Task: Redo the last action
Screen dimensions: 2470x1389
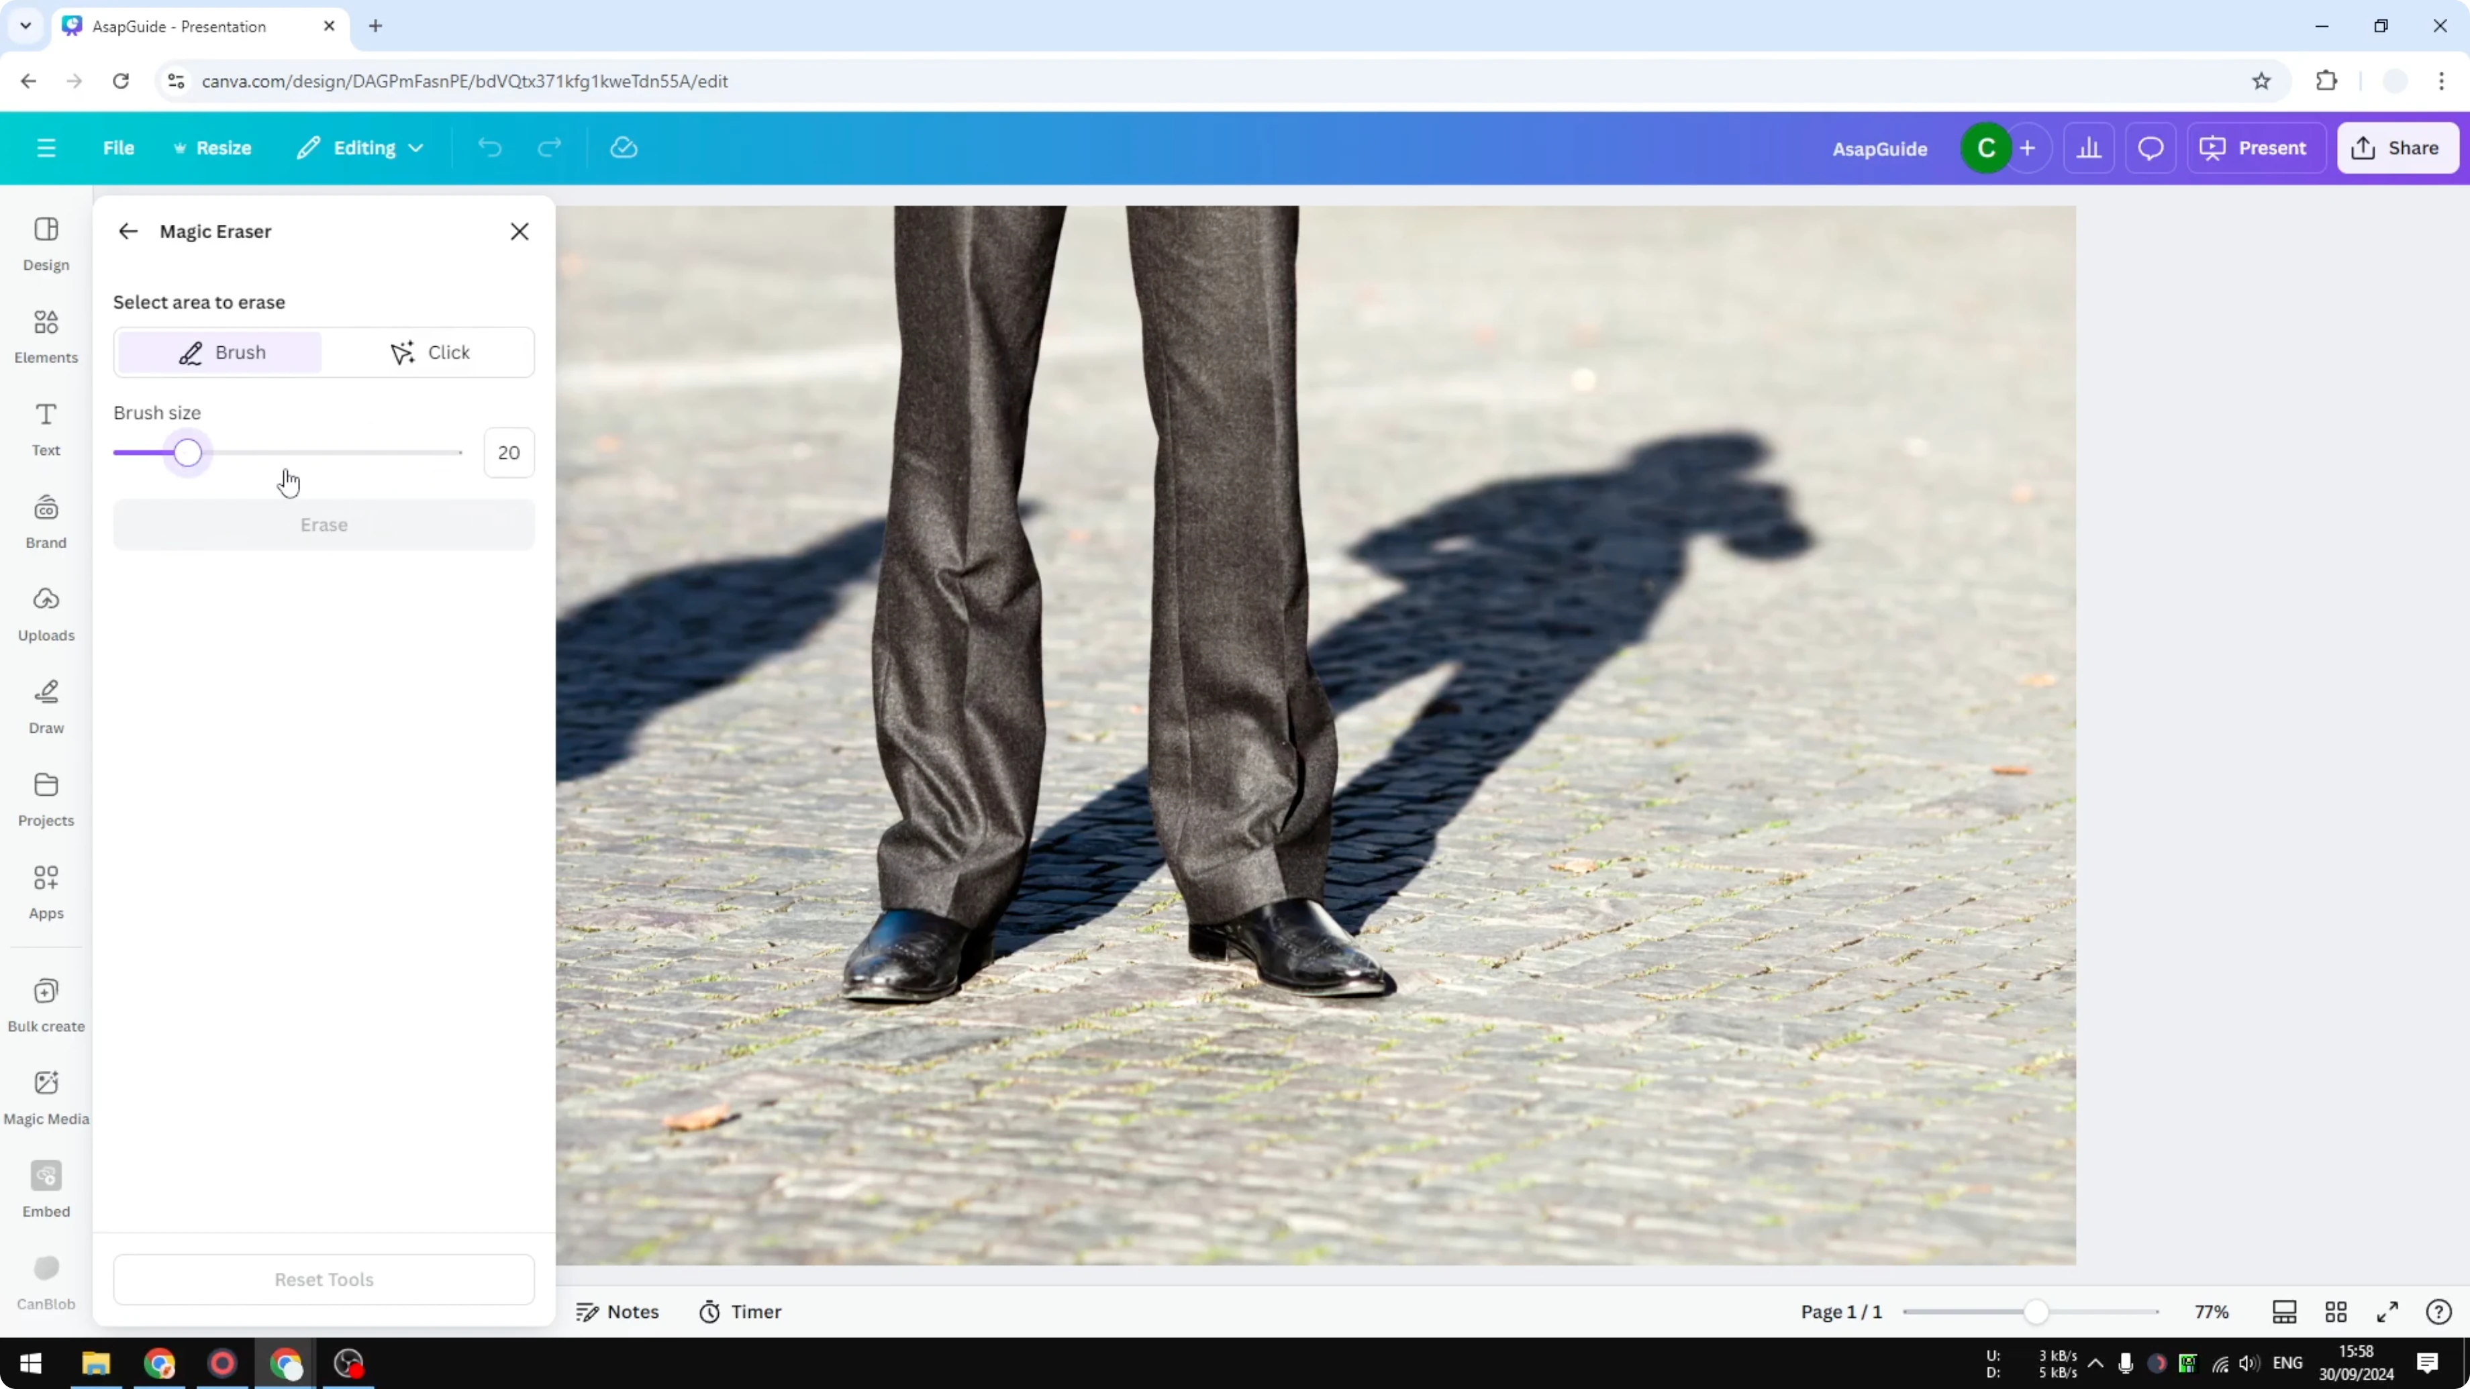Action: pyautogui.click(x=550, y=148)
